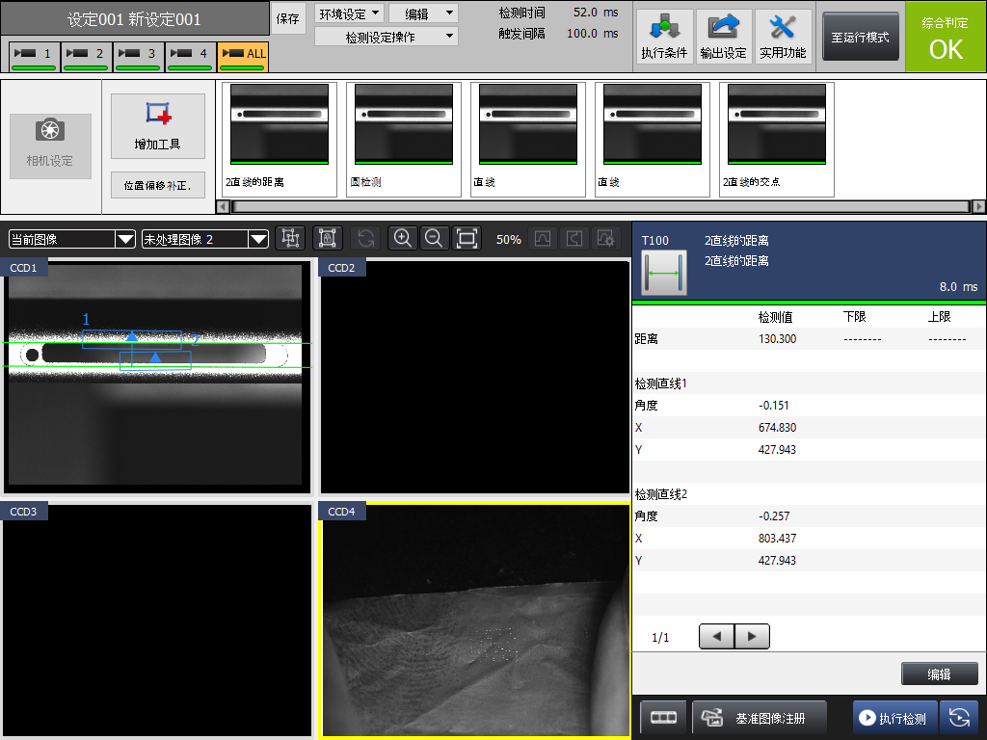This screenshot has width=987, height=740.
Task: Click 至运行模式 to enter run mode
Action: click(860, 38)
